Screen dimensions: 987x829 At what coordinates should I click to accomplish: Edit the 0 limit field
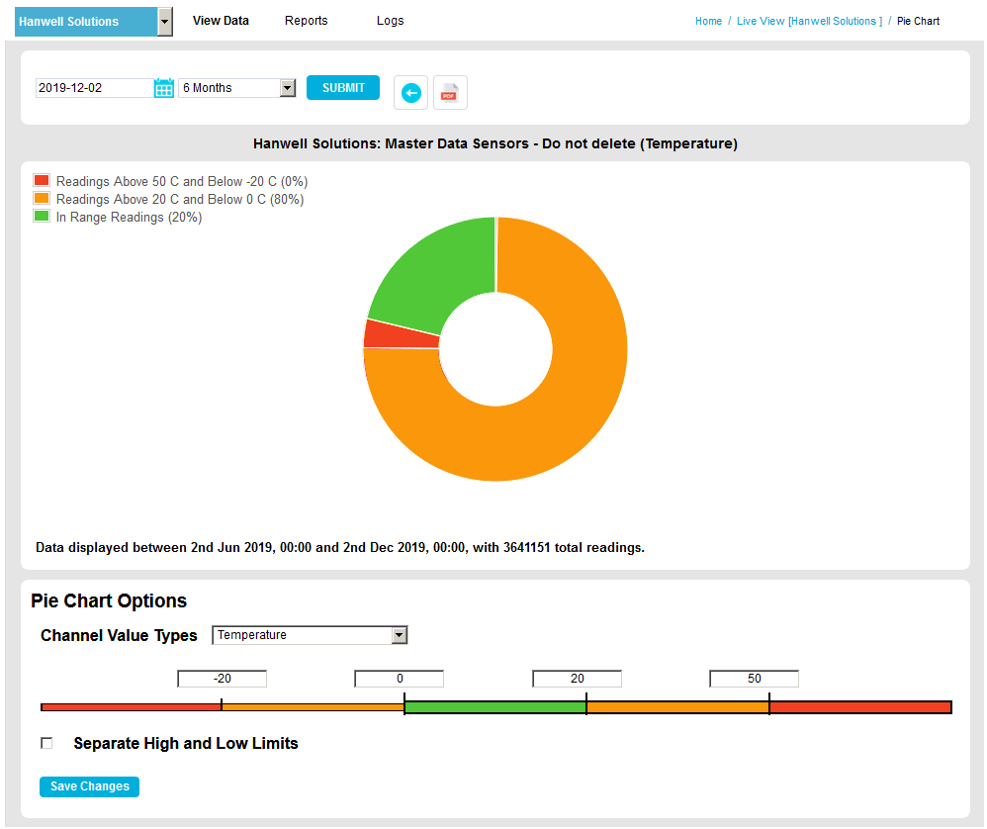click(400, 679)
